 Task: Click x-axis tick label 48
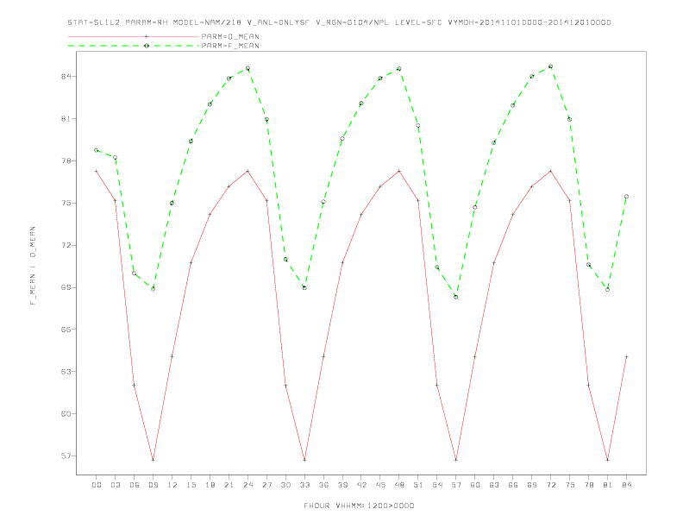(x=399, y=485)
